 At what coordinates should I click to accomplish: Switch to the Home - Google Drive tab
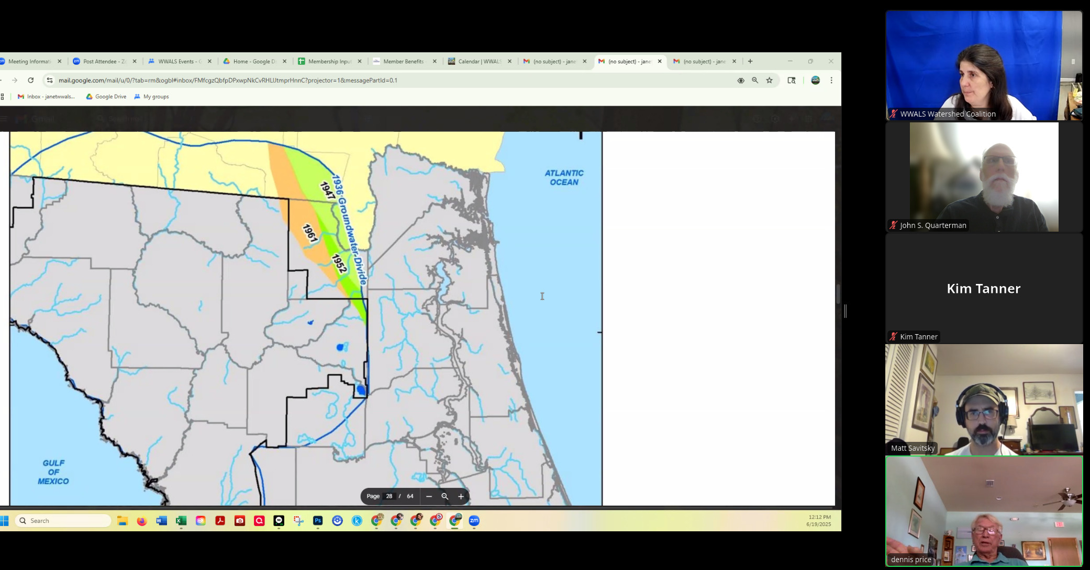[254, 61]
